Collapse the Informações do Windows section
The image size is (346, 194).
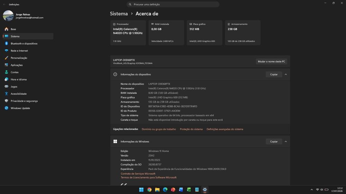286,142
